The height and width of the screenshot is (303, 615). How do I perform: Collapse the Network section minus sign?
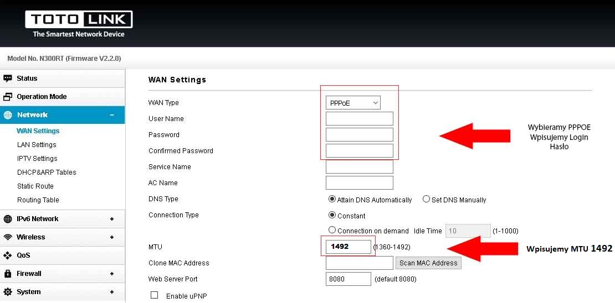pyautogui.click(x=112, y=115)
